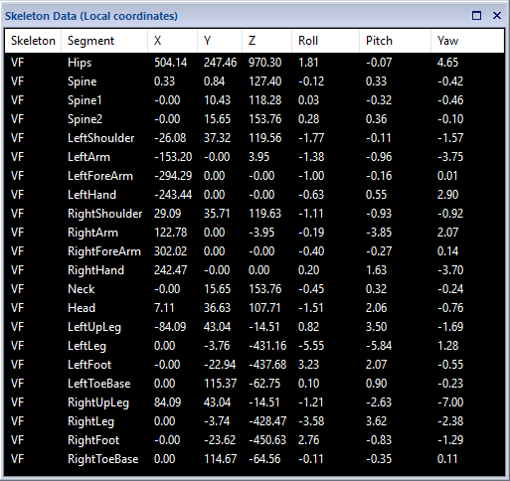Select the Neck segment row

255,289
